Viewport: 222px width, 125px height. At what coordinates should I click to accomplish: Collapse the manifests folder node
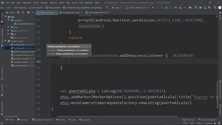coord(8,20)
